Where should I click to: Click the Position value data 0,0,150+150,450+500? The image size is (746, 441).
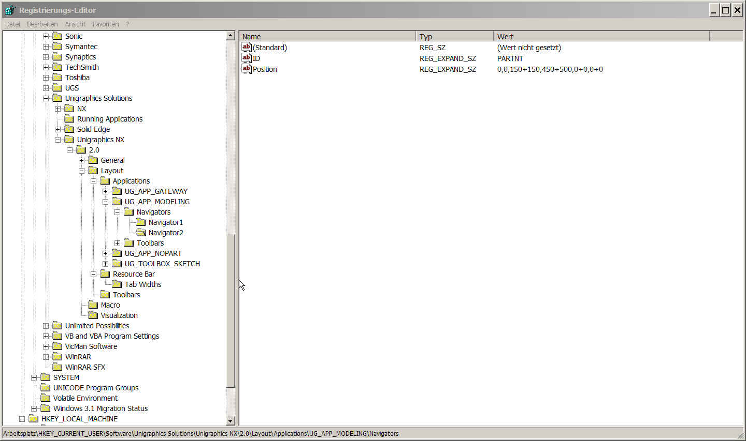550,69
